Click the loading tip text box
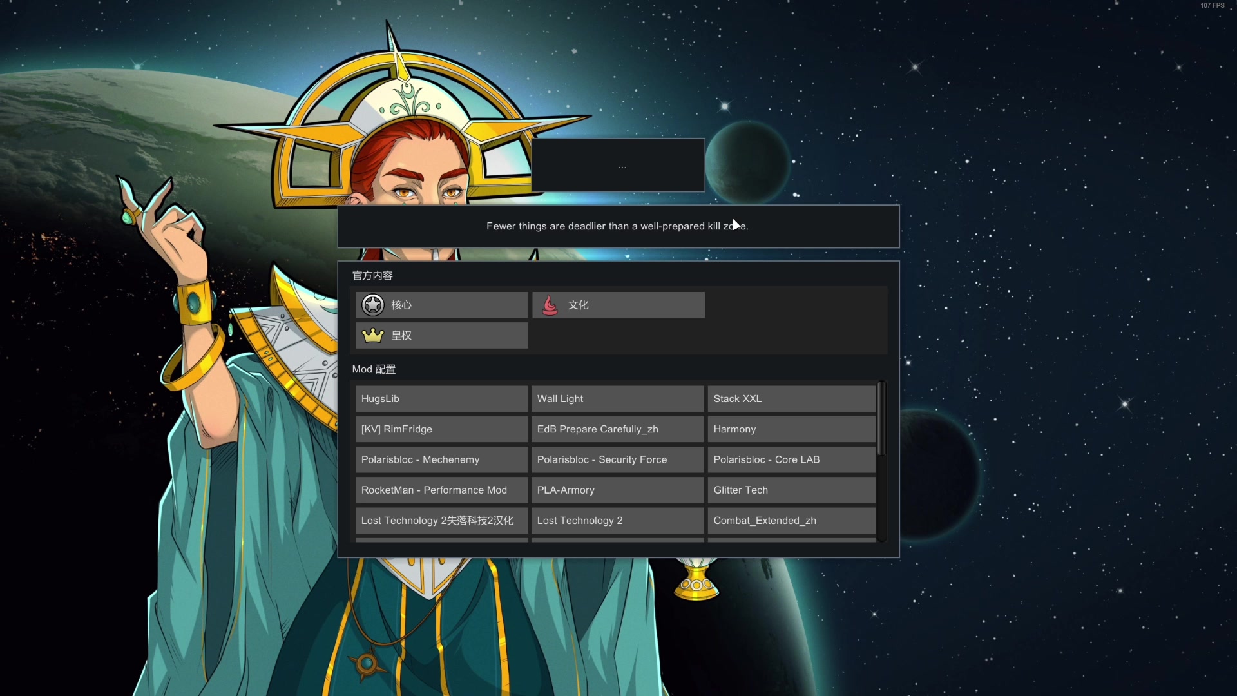1237x696 pixels. click(618, 227)
